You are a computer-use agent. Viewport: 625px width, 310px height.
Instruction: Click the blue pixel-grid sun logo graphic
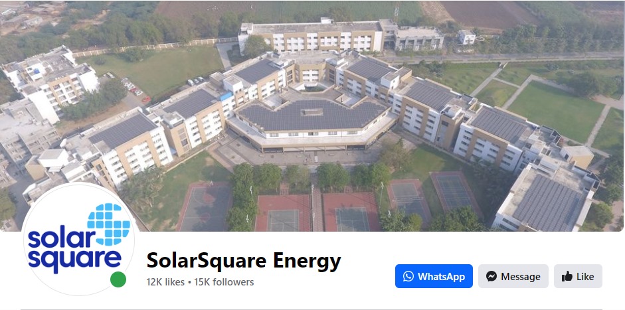[109, 224]
